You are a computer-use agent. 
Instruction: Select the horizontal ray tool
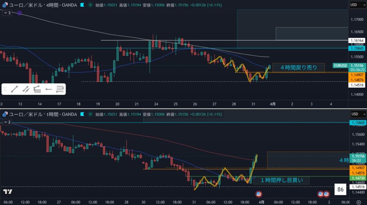(49, 89)
